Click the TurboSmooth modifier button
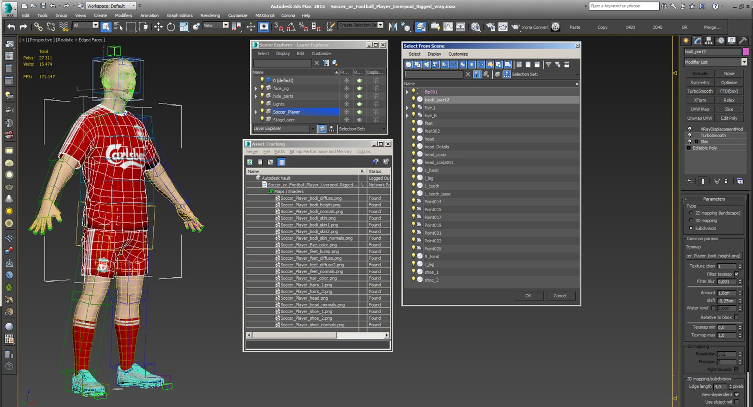 coord(700,91)
